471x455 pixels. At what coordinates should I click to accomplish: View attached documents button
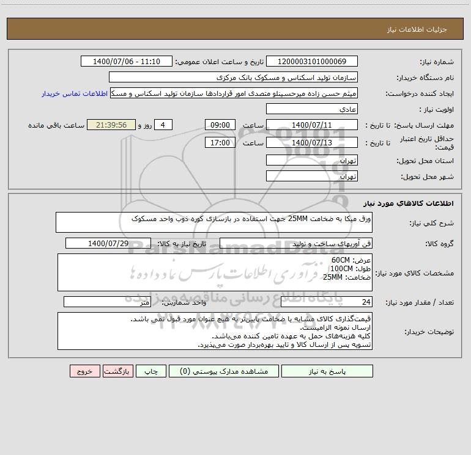[224, 371]
